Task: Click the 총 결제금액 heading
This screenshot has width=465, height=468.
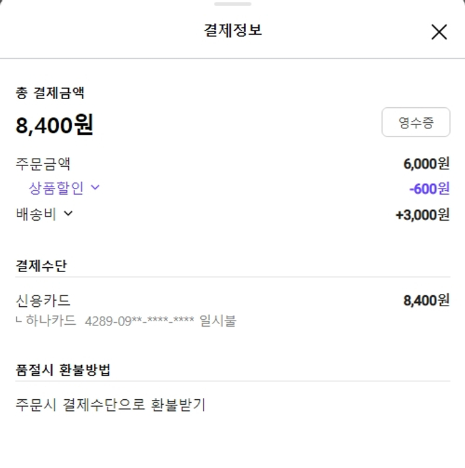Action: tap(50, 94)
